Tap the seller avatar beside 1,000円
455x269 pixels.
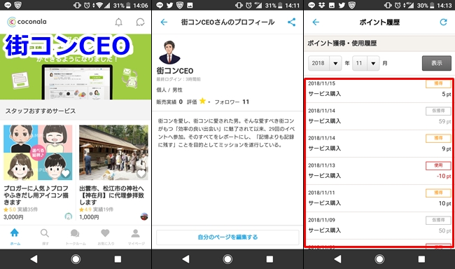144,216
